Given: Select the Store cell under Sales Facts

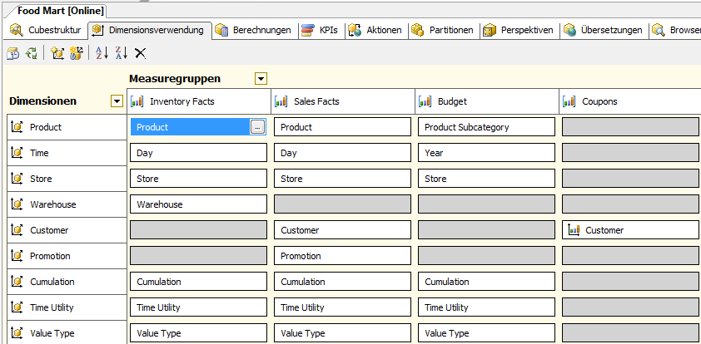Looking at the screenshot, I should [x=342, y=179].
